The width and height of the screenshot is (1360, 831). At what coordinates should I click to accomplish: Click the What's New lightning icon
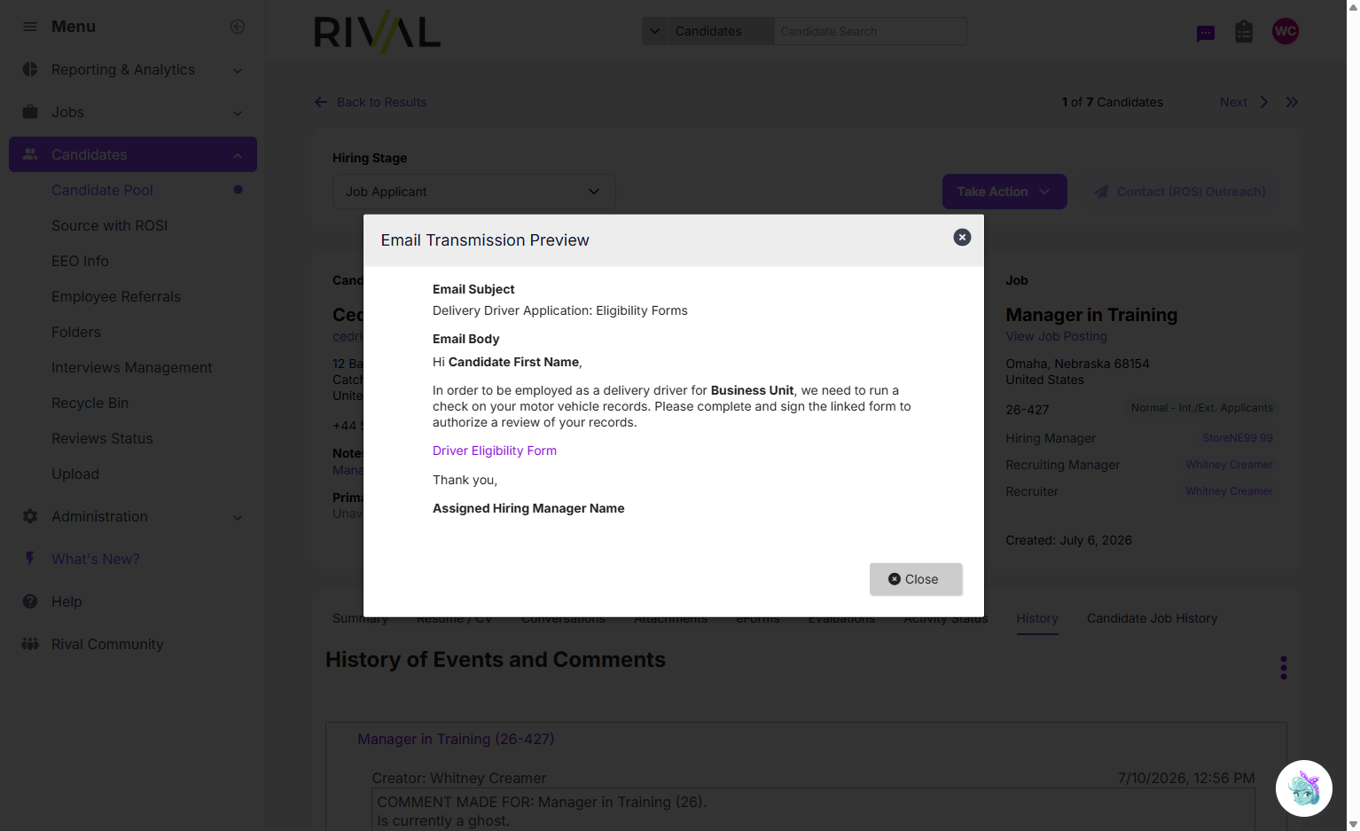click(x=30, y=559)
